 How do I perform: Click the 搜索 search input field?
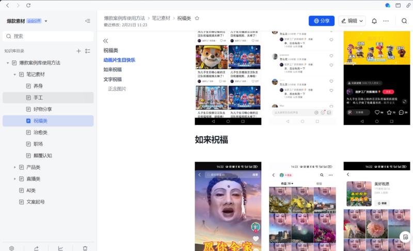(49, 37)
